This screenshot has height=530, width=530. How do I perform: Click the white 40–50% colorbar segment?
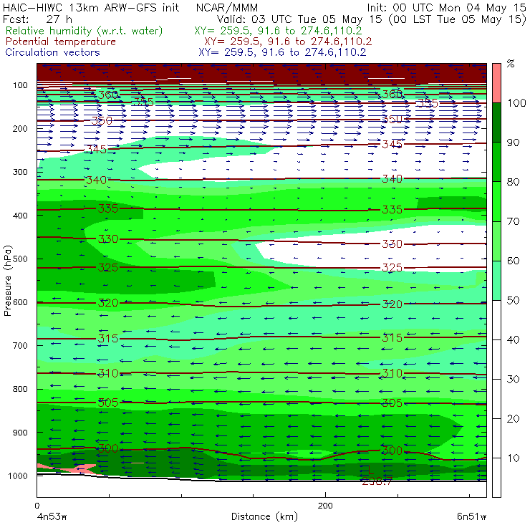point(496,320)
